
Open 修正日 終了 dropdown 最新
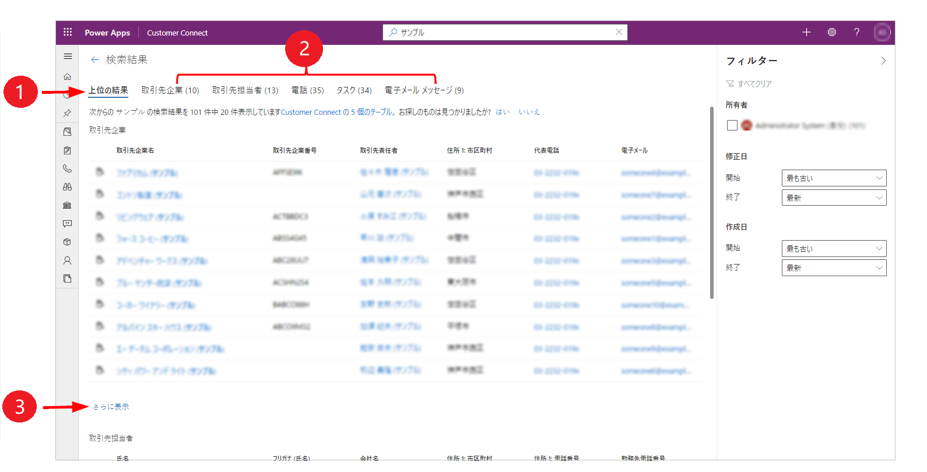pyautogui.click(x=834, y=198)
